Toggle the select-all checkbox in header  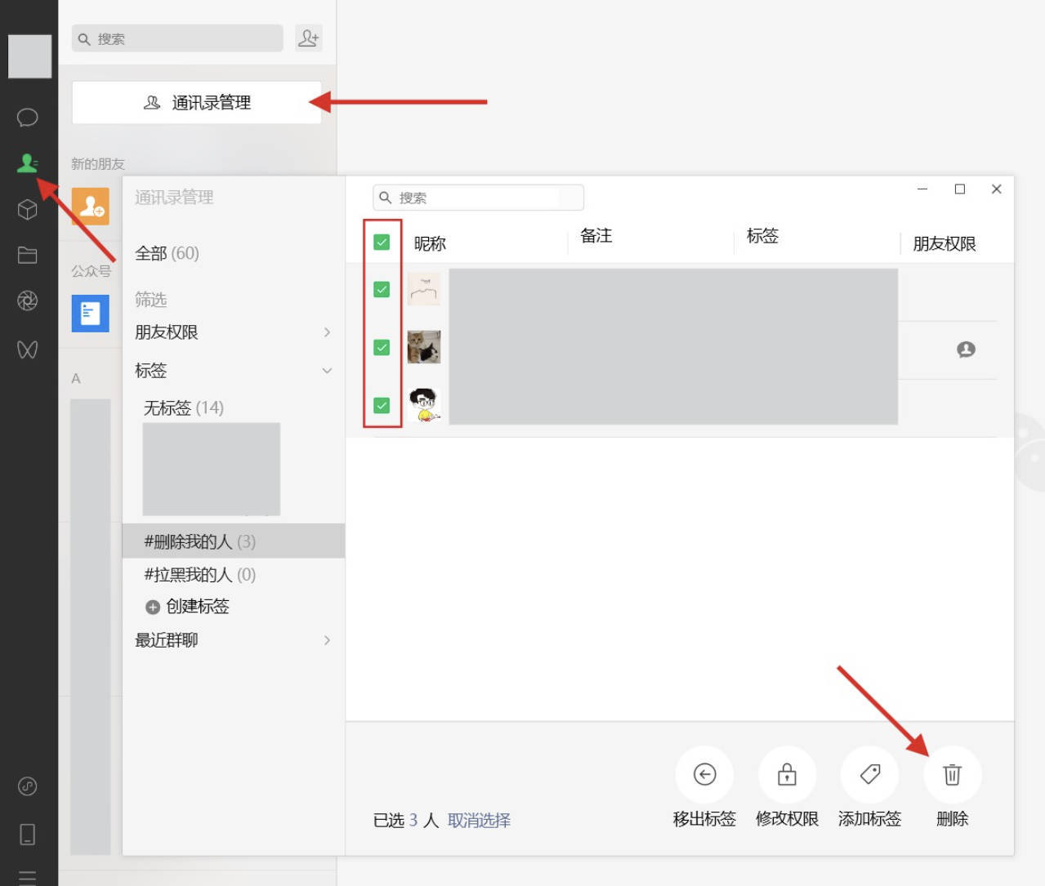[381, 242]
